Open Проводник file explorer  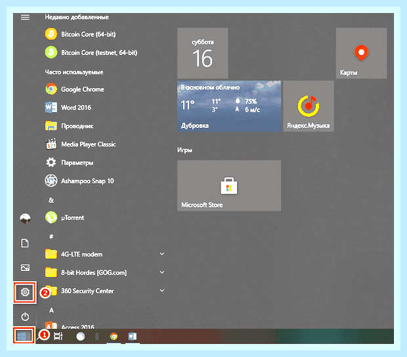[x=70, y=126]
